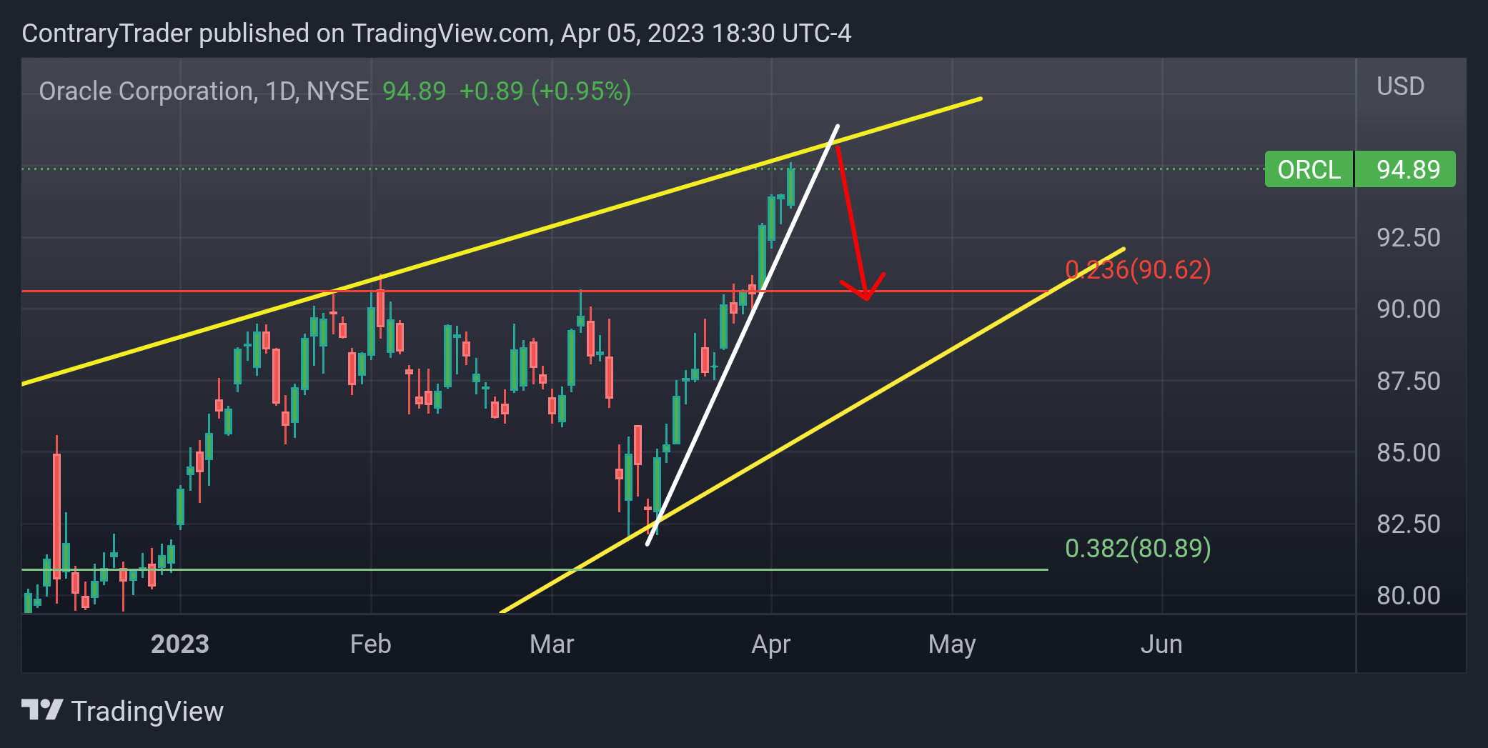This screenshot has width=1488, height=748.
Task: Click the 2023 time axis label
Action: [x=179, y=644]
